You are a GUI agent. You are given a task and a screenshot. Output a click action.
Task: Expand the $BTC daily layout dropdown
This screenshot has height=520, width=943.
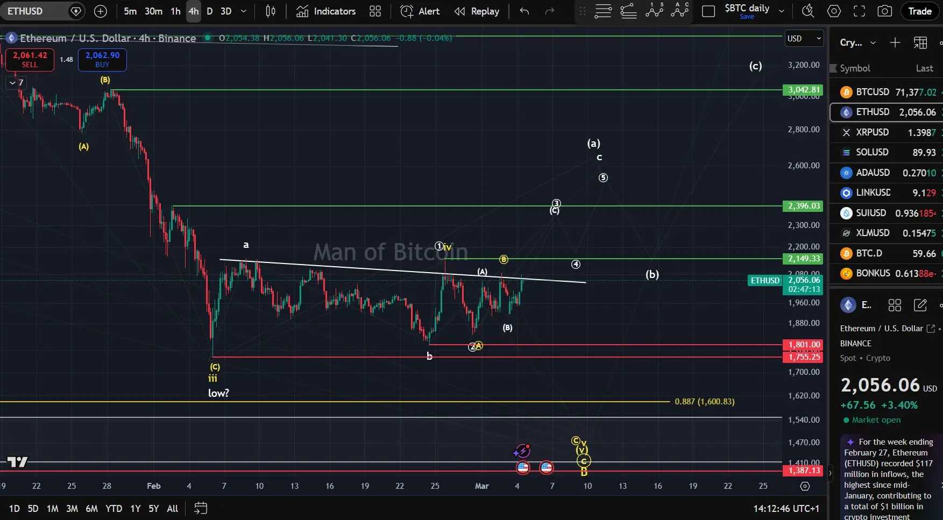(x=782, y=11)
